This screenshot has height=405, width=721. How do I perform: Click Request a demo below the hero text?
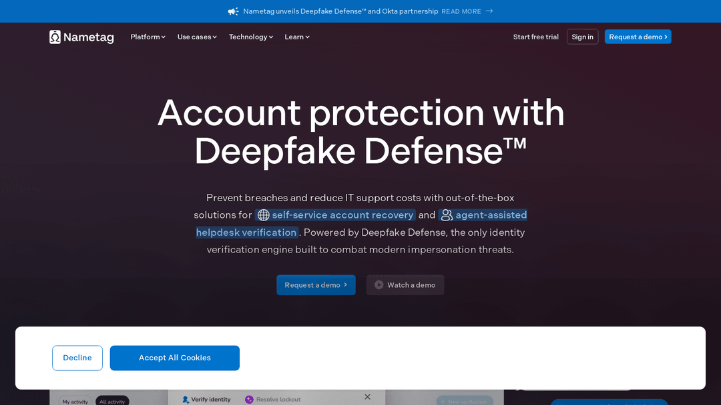point(316,285)
